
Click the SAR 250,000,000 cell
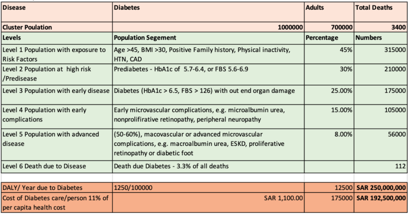tap(380, 187)
